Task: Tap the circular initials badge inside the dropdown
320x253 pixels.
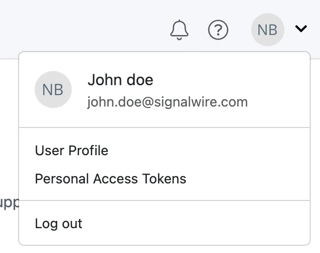Action: [x=53, y=90]
